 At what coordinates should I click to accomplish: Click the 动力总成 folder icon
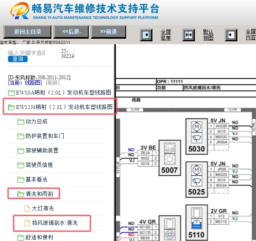tap(20, 122)
